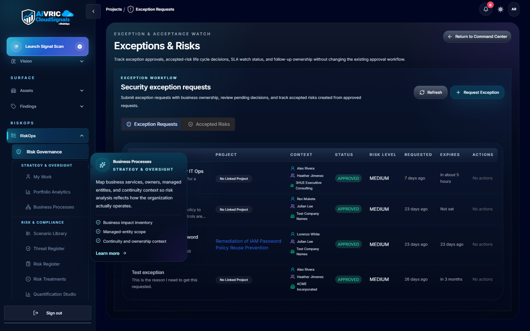Click Return to Command Center
530x331 pixels.
point(477,36)
